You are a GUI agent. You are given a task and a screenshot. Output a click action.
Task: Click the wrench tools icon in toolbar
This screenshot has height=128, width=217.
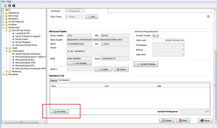pos(5,6)
